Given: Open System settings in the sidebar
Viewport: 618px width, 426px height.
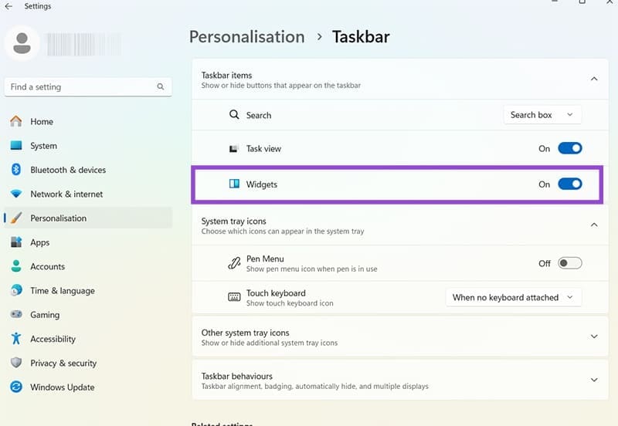Looking at the screenshot, I should [x=88, y=146].
